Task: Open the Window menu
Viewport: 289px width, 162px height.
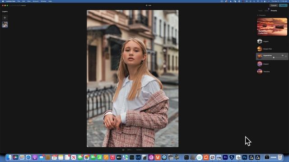Action: point(43,1)
